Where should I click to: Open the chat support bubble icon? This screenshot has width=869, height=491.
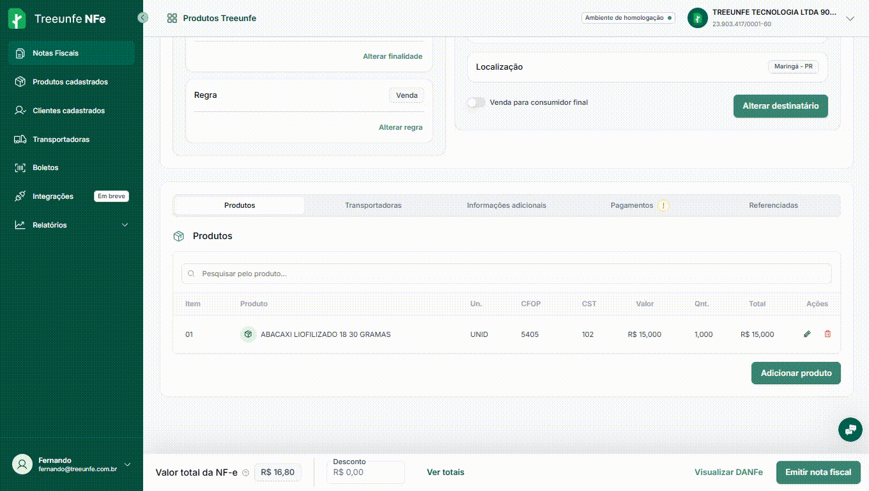tap(850, 430)
